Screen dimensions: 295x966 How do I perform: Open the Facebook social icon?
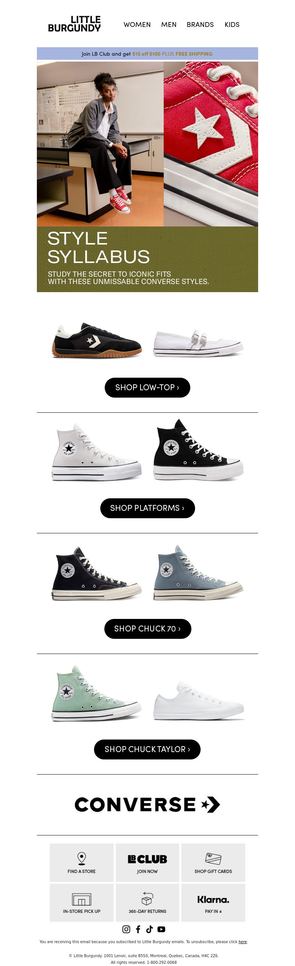[x=138, y=929]
